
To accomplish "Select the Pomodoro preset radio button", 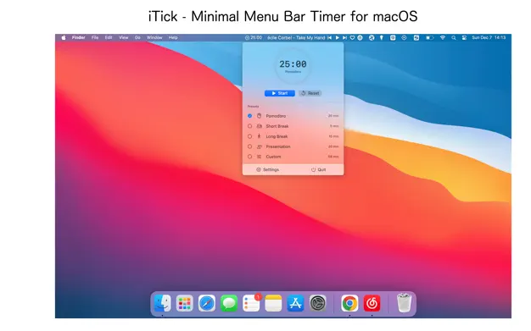I will (x=249, y=116).
